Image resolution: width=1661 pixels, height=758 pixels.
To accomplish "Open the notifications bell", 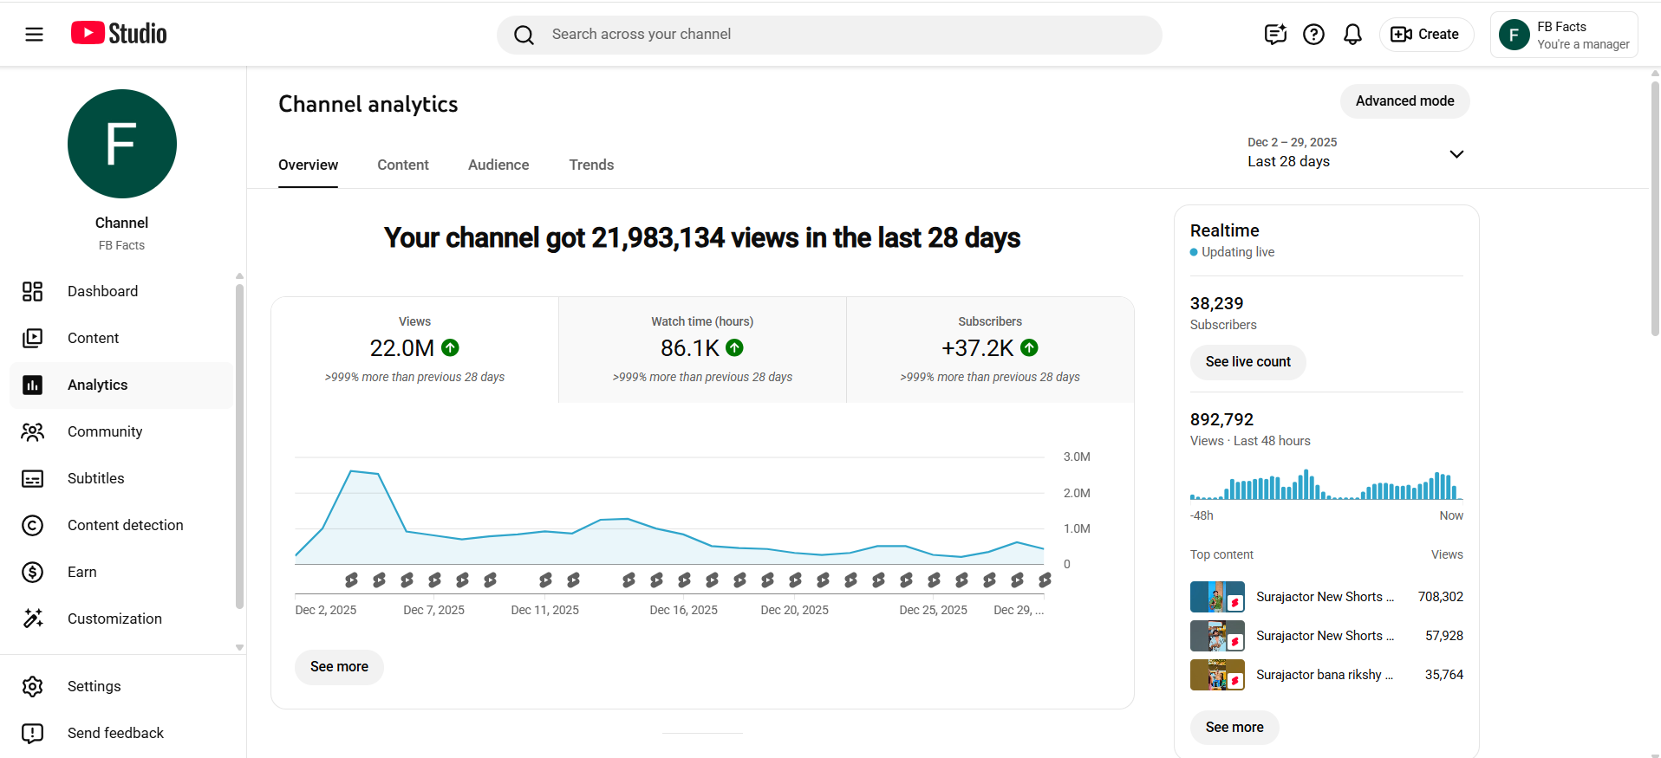I will [x=1352, y=35].
